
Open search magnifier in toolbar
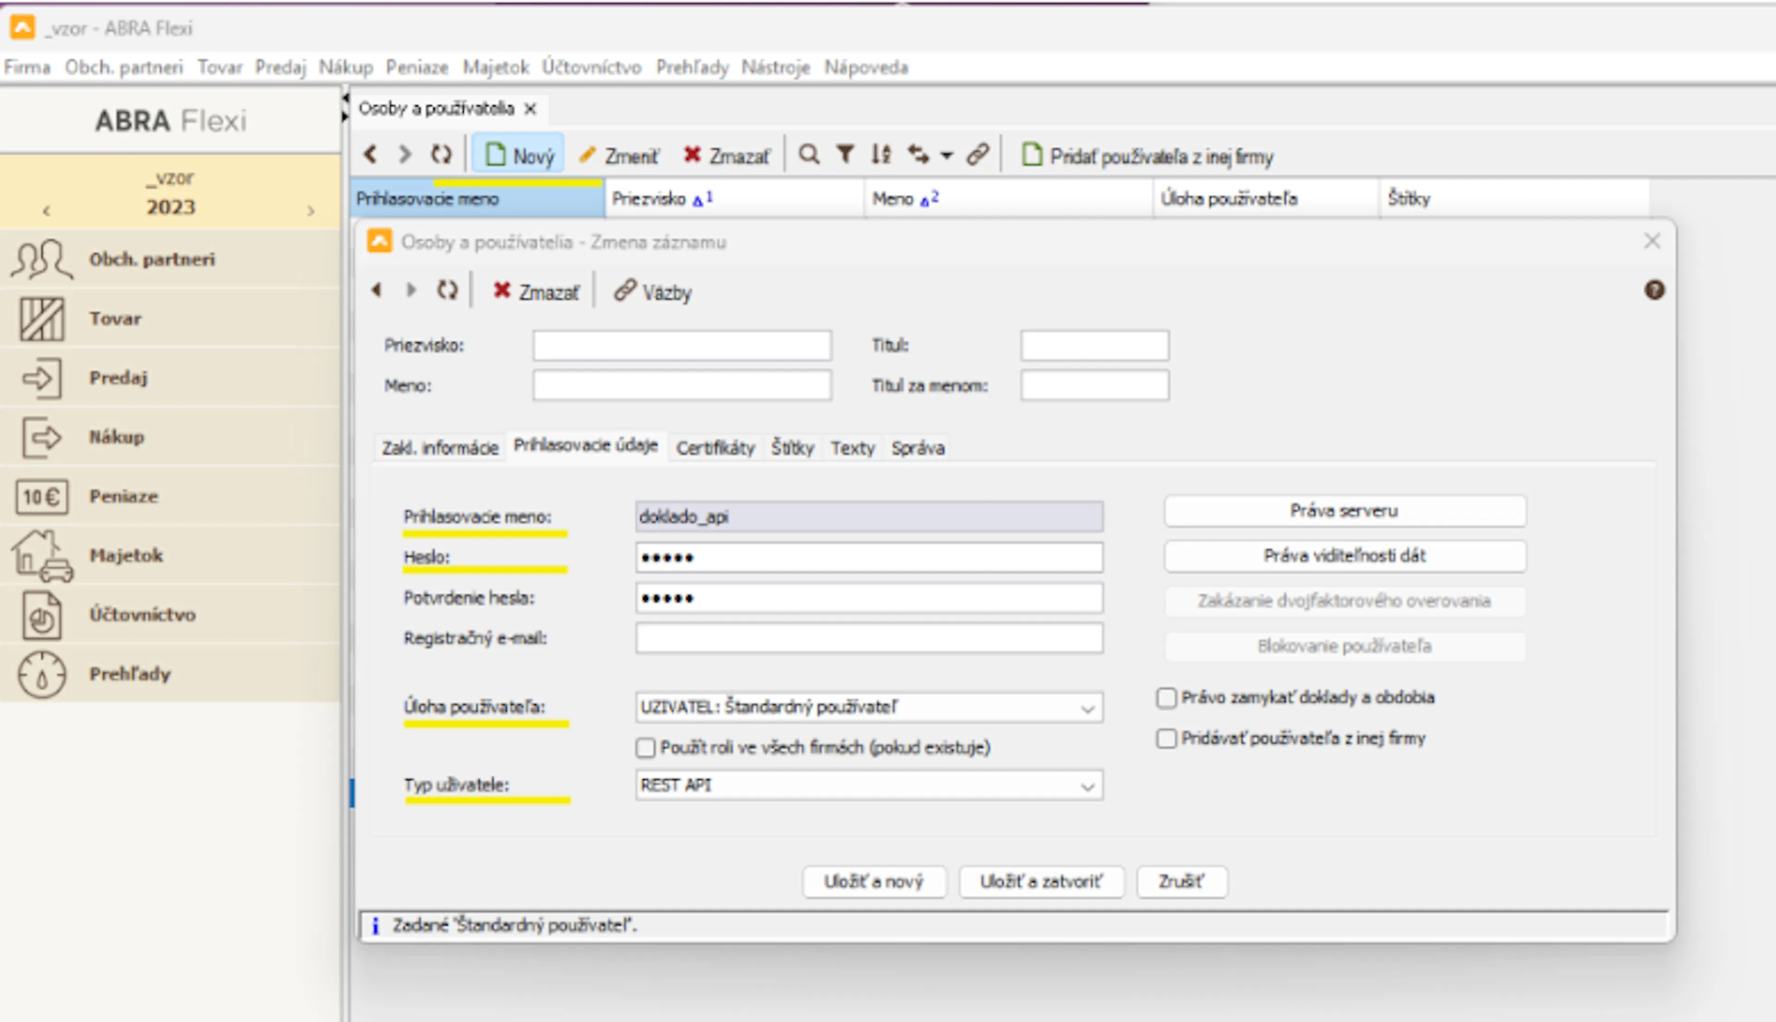(809, 154)
